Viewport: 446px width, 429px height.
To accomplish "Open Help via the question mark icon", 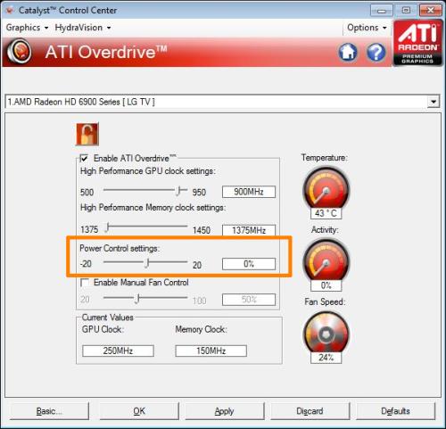I will point(376,53).
